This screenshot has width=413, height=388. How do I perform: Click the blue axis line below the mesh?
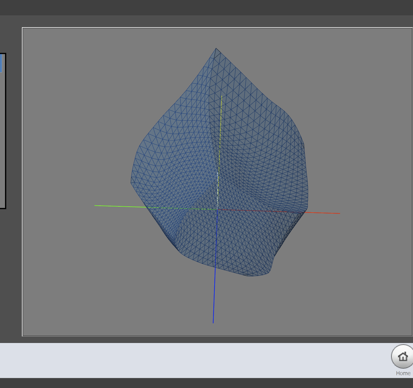point(213,303)
